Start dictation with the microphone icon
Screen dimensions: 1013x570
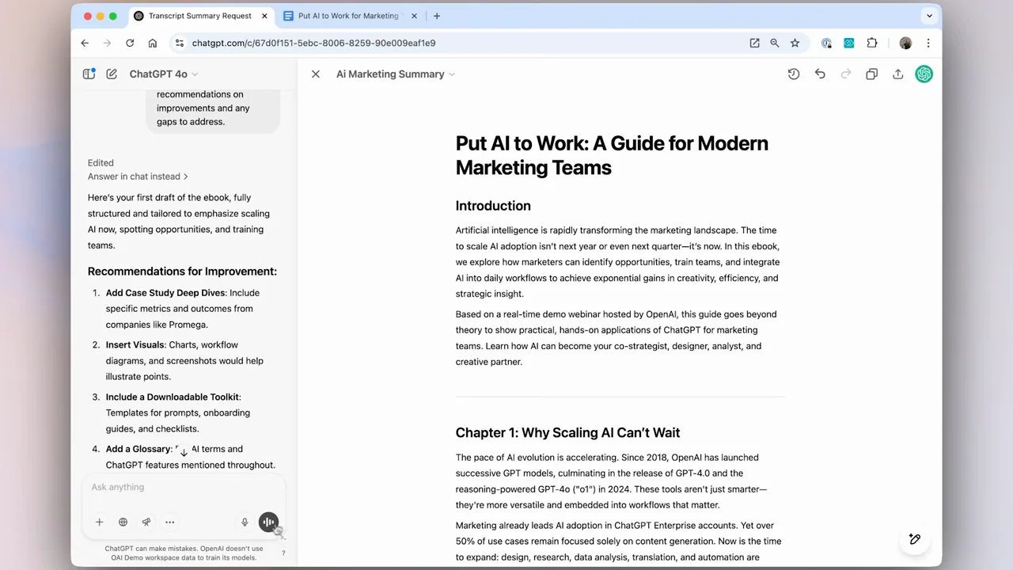245,522
